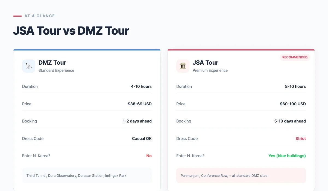
Task: Expand the DMZ Tour sites list showing Third Tunnel
Action: click(x=87, y=175)
